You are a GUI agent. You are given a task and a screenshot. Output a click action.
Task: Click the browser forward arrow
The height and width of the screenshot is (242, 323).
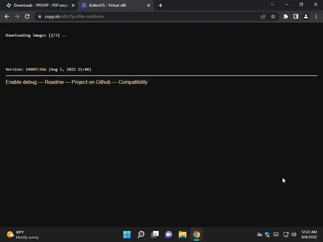click(x=17, y=16)
